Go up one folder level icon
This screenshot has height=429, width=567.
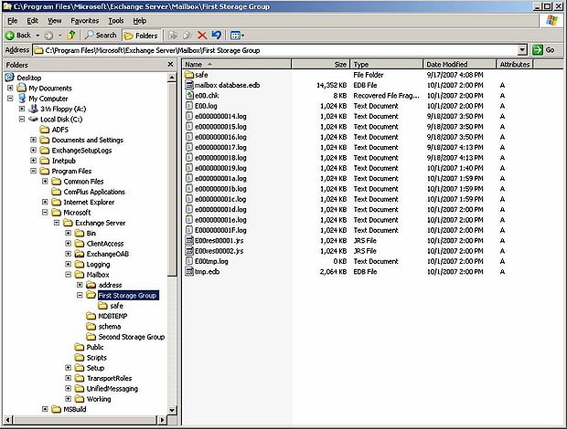(71, 35)
